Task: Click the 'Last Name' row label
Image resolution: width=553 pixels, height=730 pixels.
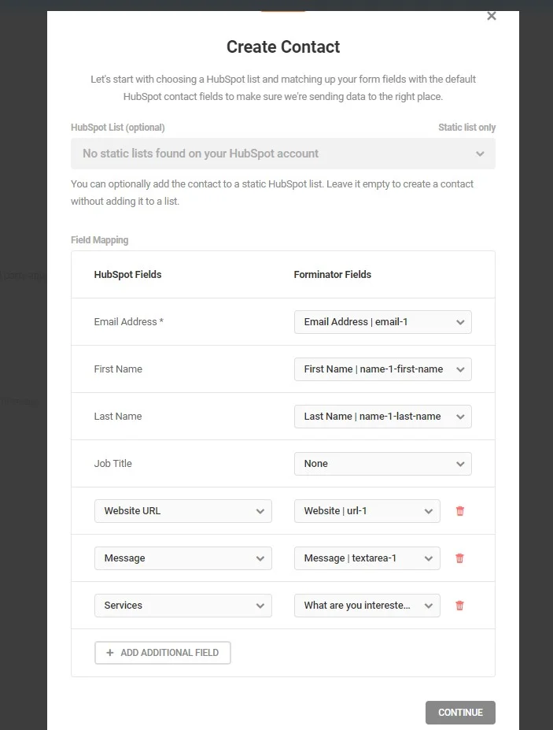Action: (118, 417)
